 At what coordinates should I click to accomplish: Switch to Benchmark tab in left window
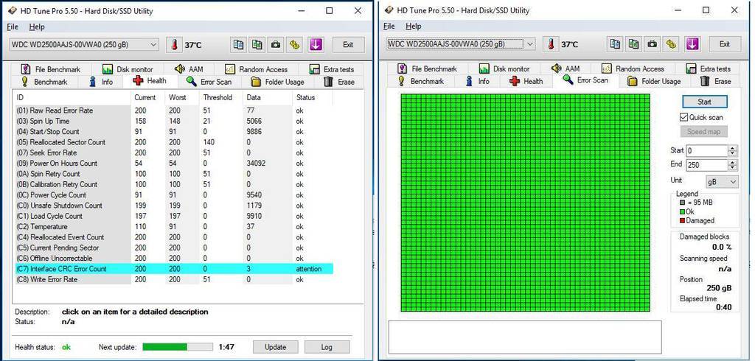tap(45, 82)
